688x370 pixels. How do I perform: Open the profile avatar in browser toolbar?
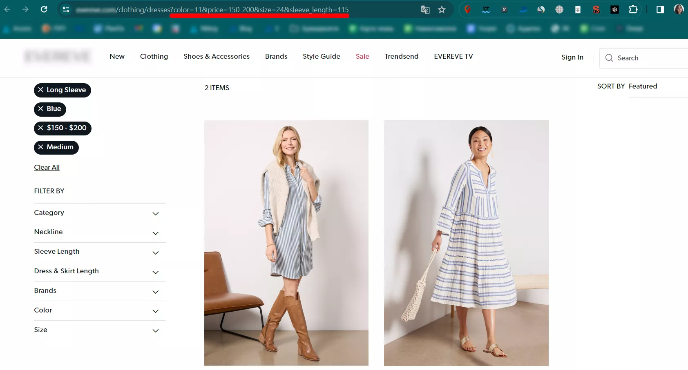coord(679,9)
